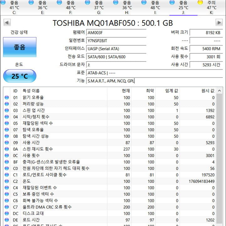Click status orb of DC 디스크 교대

click(7, 213)
